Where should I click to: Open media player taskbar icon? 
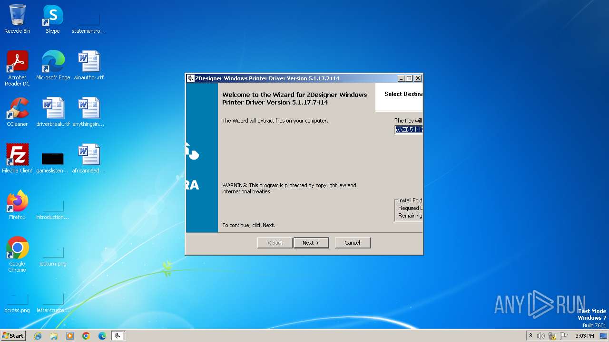click(x=70, y=336)
